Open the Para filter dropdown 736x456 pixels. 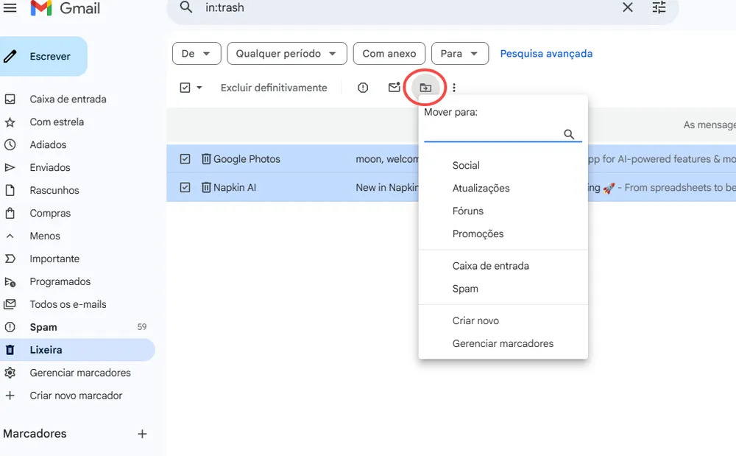pyautogui.click(x=459, y=53)
